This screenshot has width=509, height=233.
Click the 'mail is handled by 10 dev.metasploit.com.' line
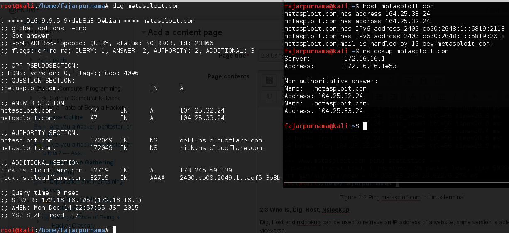[389, 44]
